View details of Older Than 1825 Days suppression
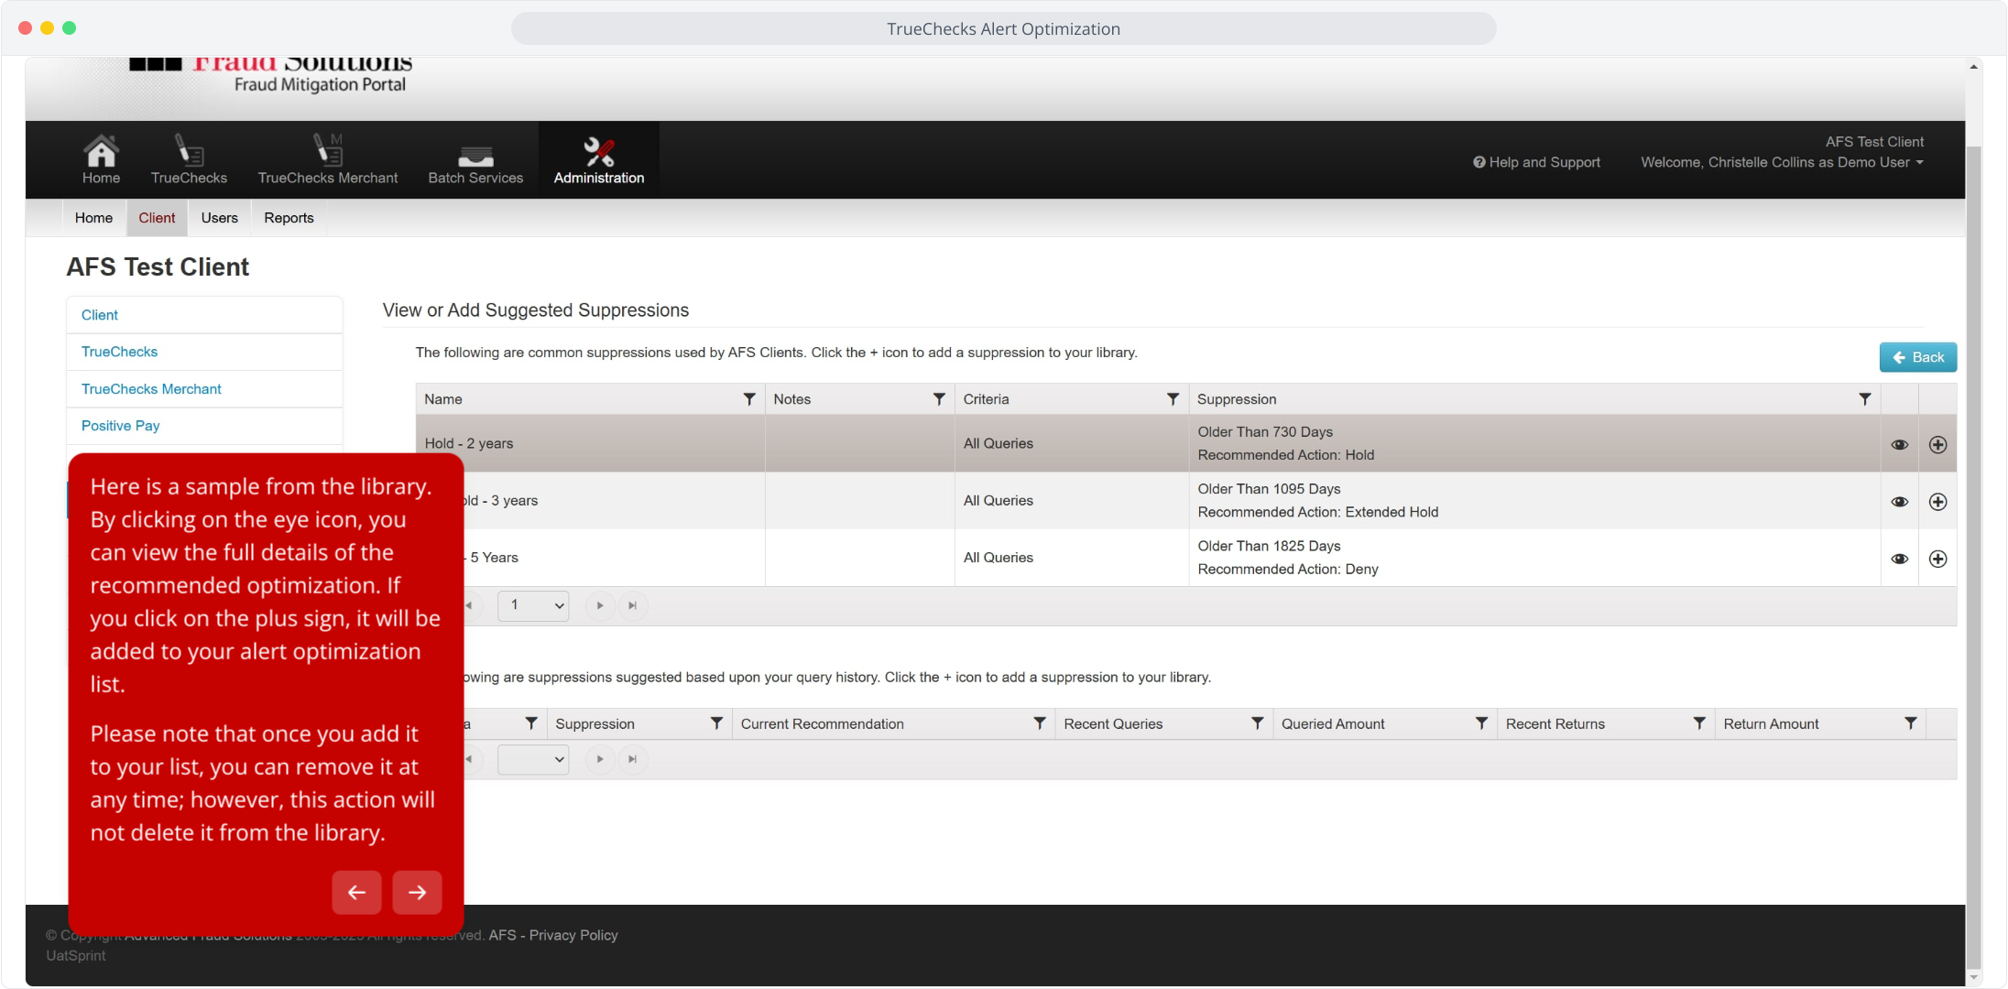This screenshot has height=989, width=2008. pyautogui.click(x=1900, y=559)
